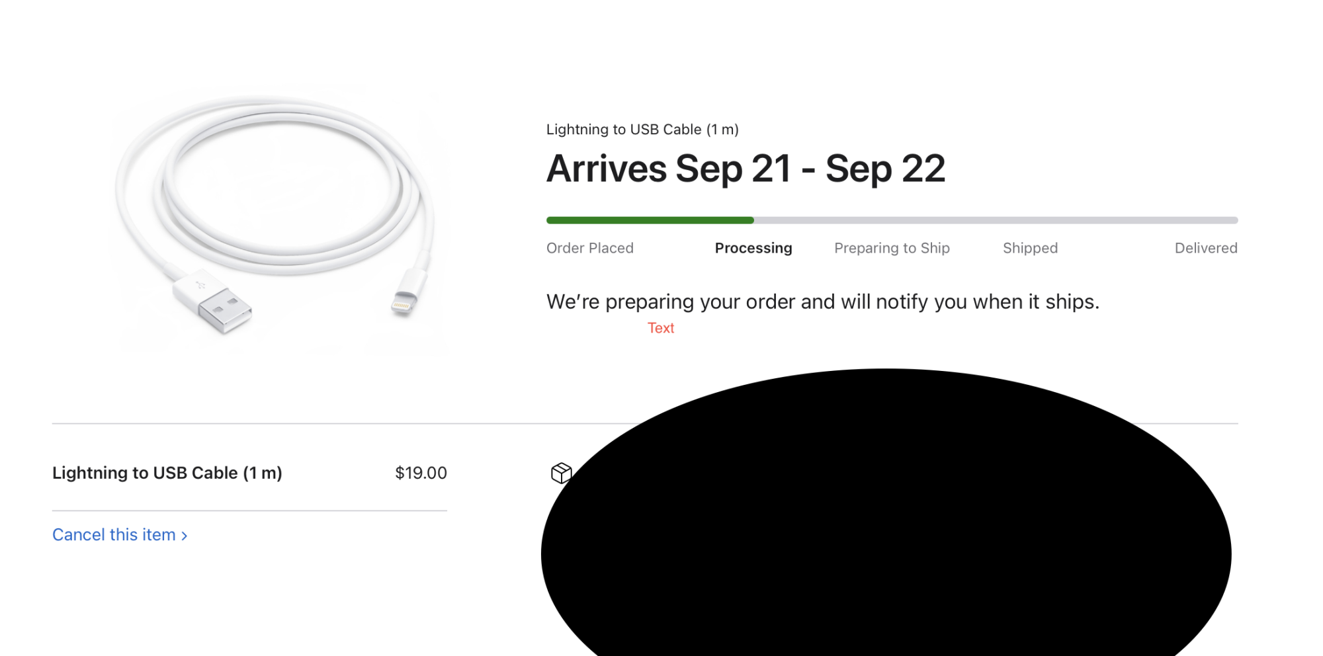Click the large black oval shape
Viewport: 1323px width, 656px height.
pyautogui.click(x=886, y=522)
